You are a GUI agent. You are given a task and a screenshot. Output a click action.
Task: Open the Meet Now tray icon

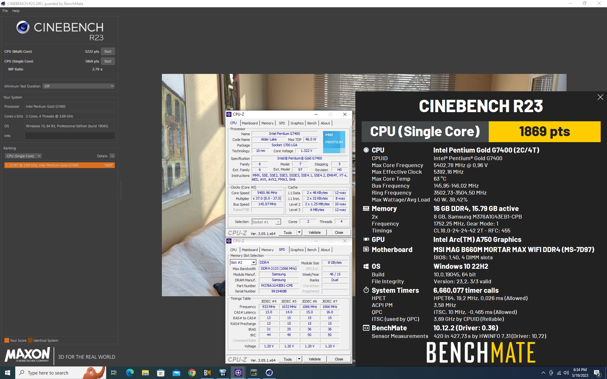click(551, 373)
